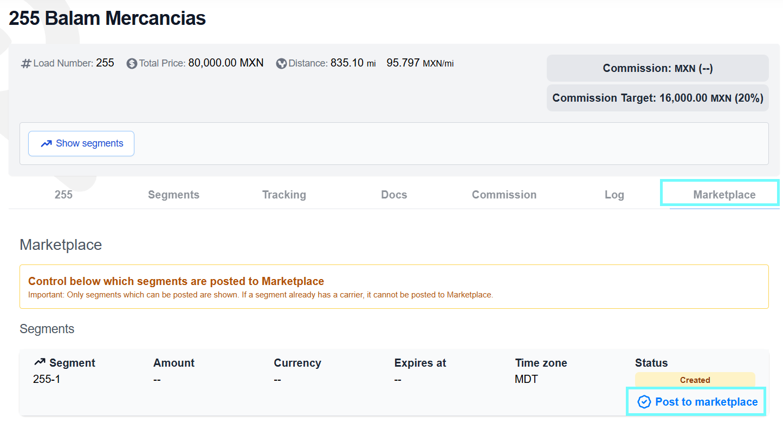This screenshot has height=424, width=783.
Task: Click the Commission Target 16,000.00 MXN box
Action: pos(657,98)
